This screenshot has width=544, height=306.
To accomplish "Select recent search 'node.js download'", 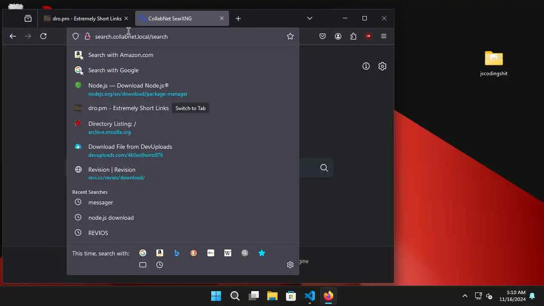I will click(x=183, y=218).
